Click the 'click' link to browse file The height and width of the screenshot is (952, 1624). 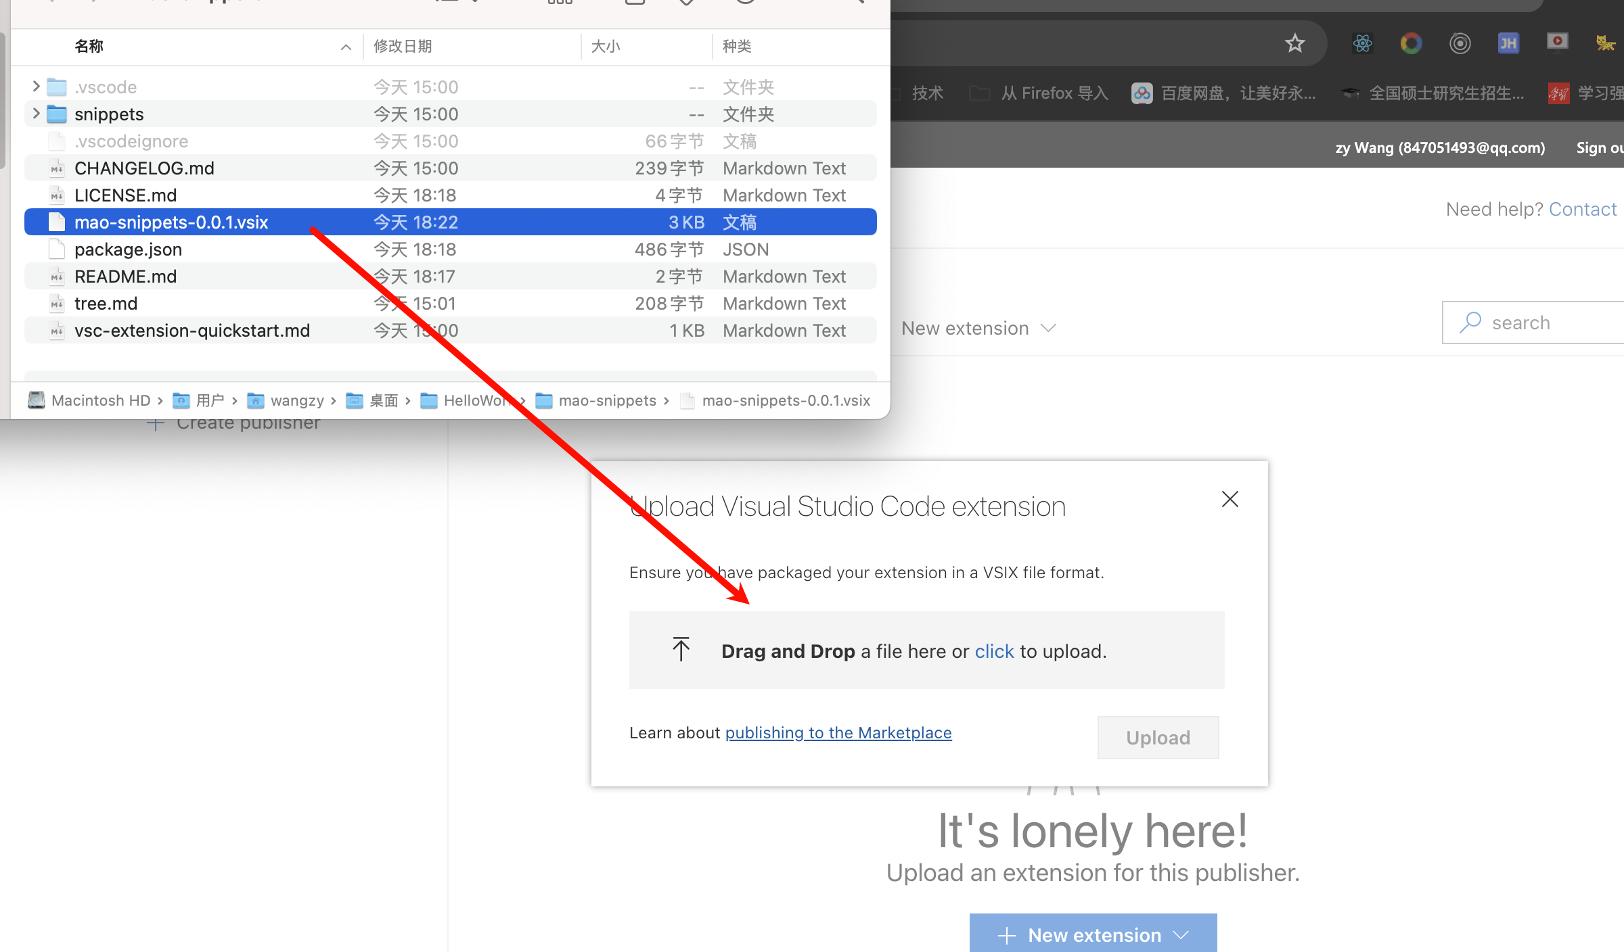click(x=994, y=651)
